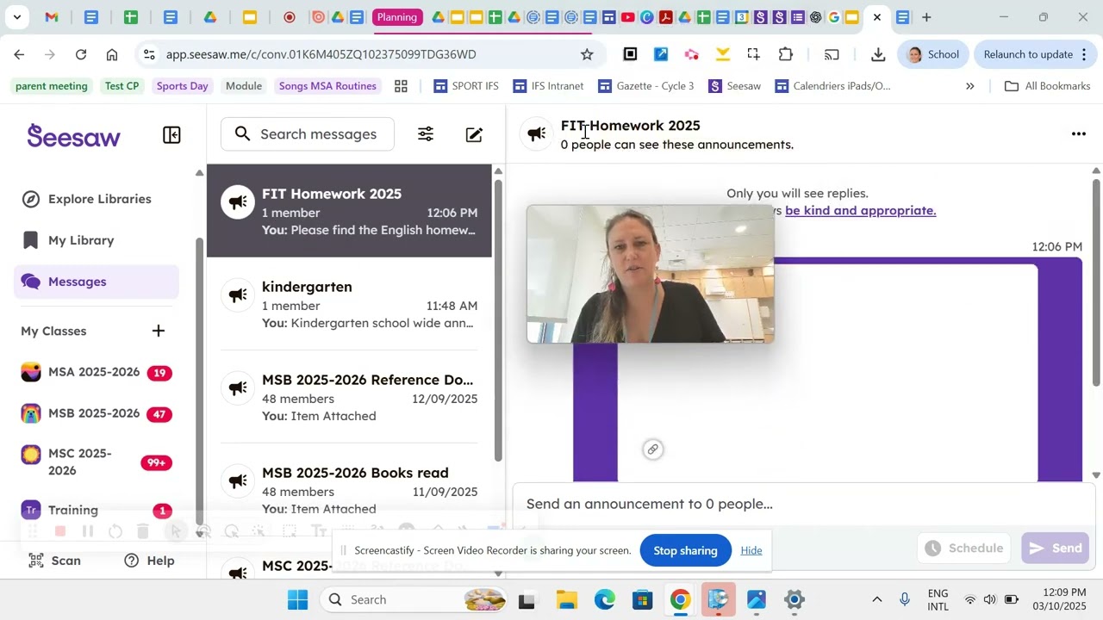Open MSA 2025-2026 class
The width and height of the screenshot is (1103, 620).
click(97, 372)
